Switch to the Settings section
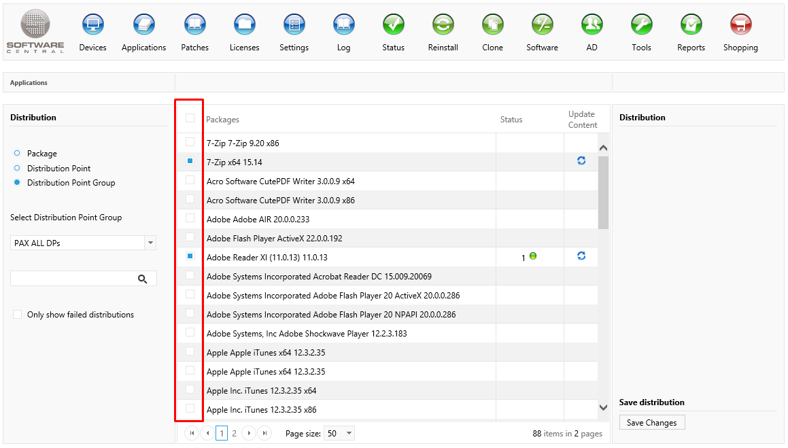 [x=294, y=26]
